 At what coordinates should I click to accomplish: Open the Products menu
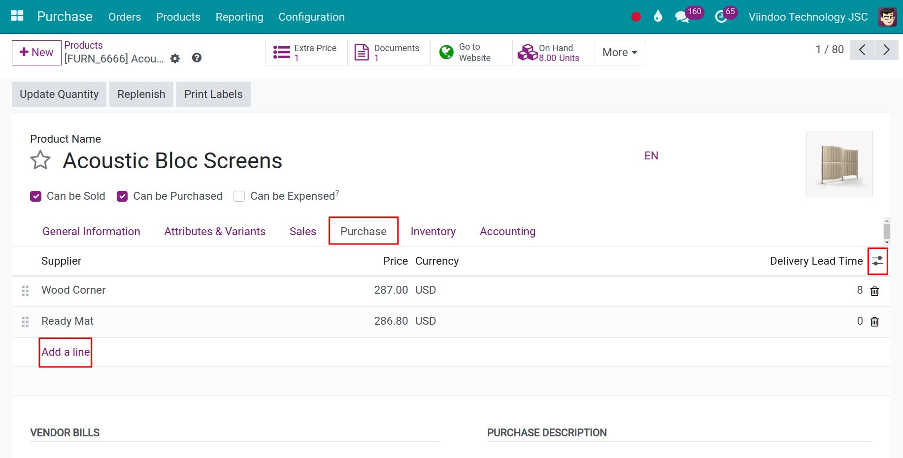click(178, 17)
